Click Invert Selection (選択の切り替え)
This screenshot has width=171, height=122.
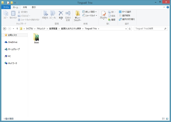(127, 19)
